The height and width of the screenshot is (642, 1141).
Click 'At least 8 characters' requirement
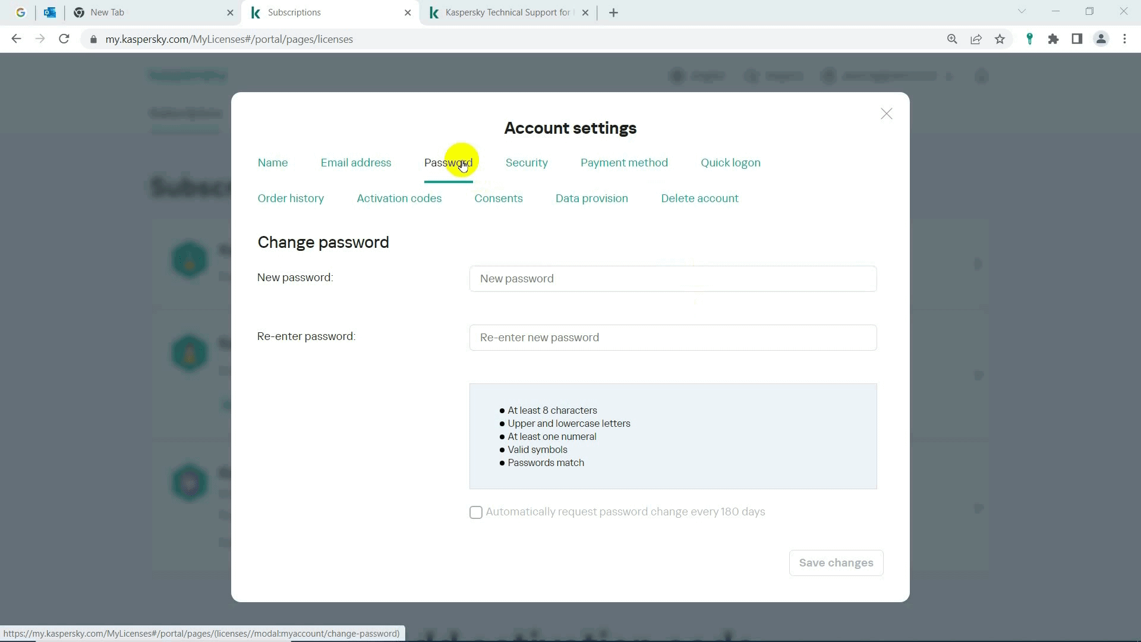552,411
